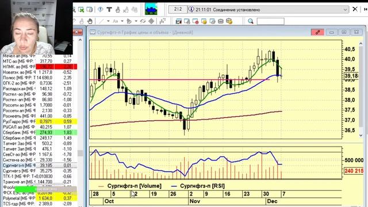Select the ОГК-2 ао row
The image size is (368, 207).
(39, 83)
